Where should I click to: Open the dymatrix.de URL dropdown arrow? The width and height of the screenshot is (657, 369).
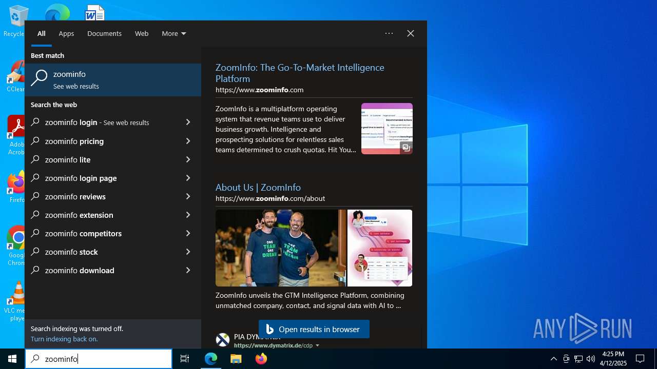tap(317, 345)
